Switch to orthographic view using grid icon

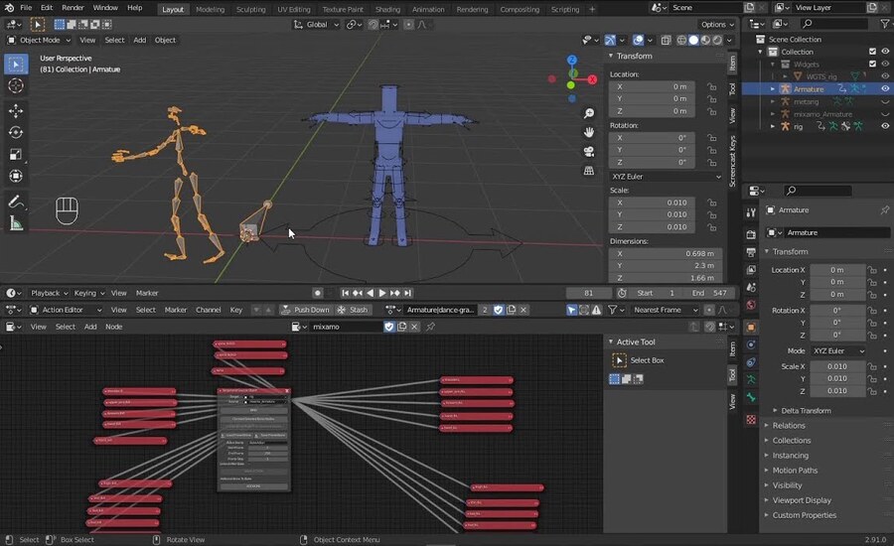click(589, 170)
